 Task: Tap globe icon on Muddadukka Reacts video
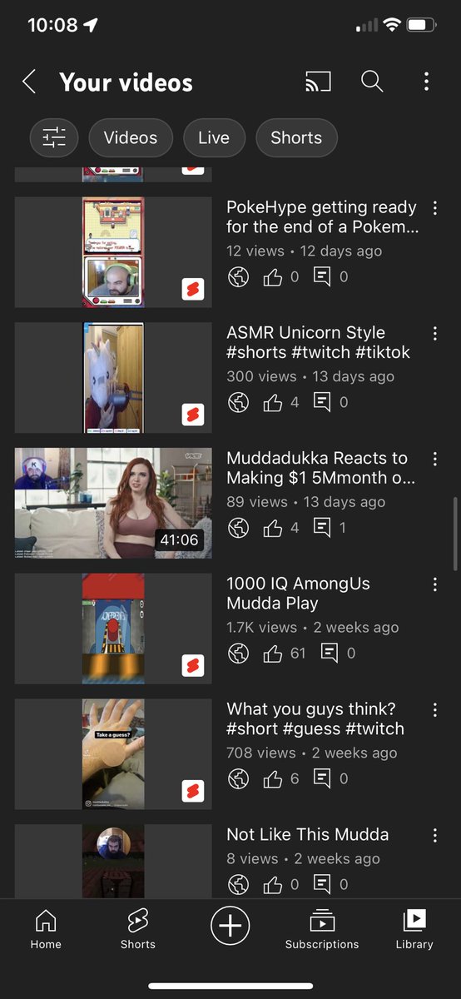239,528
